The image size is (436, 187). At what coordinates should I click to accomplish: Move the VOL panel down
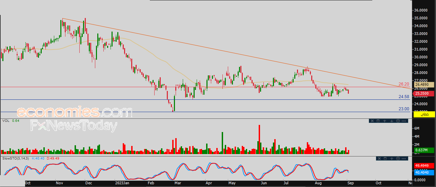392,121
